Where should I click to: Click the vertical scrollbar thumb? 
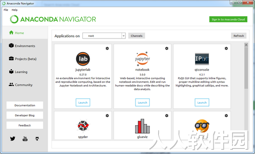point(246,68)
